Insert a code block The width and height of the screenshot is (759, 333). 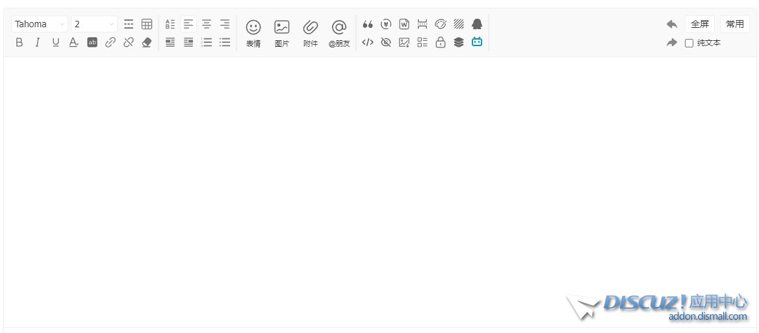(x=368, y=42)
